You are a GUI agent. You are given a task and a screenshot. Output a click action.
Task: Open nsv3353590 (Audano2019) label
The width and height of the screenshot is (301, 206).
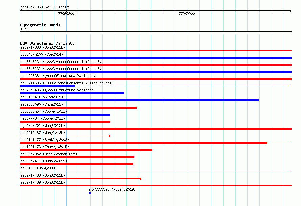click(x=112, y=189)
